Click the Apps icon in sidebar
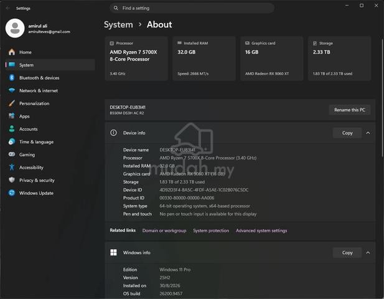The image size is (384, 299). 12,116
